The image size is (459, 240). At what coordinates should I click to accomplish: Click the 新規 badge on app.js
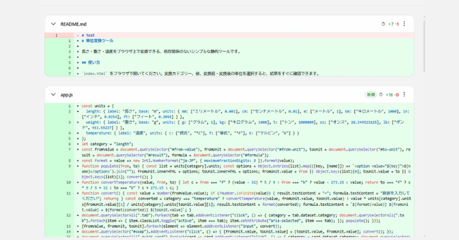click(x=371, y=95)
